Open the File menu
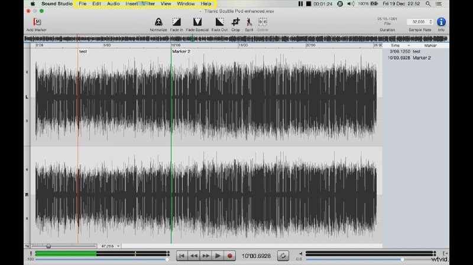Viewport: 473px width, 265px height. 82,4
